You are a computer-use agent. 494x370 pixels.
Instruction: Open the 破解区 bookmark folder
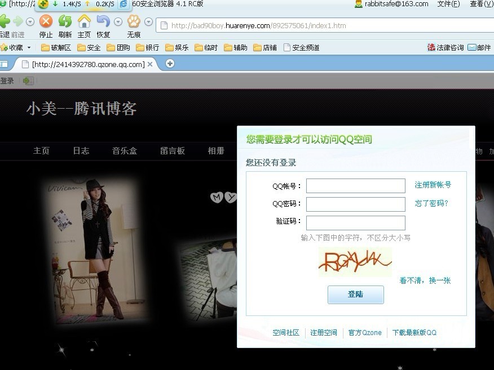point(56,47)
